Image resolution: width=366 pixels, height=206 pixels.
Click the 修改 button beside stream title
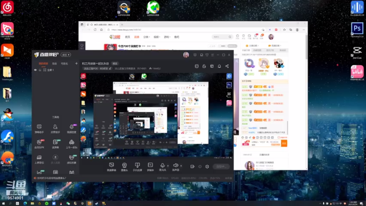click(115, 64)
